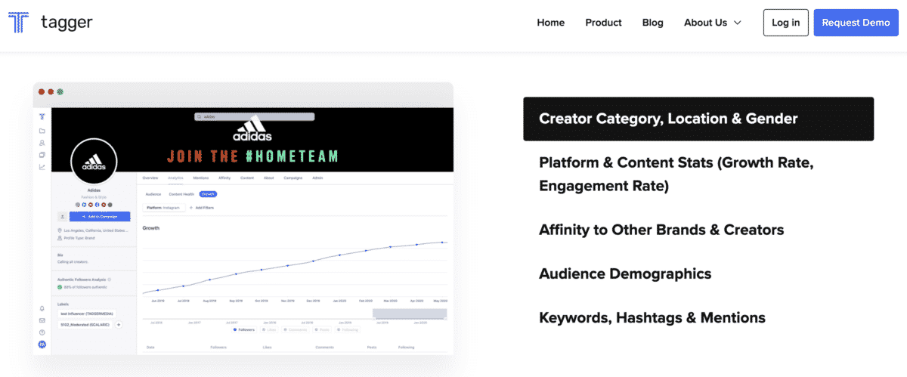The image size is (907, 377).
Task: Click the chart timeline range selector
Action: click(409, 314)
